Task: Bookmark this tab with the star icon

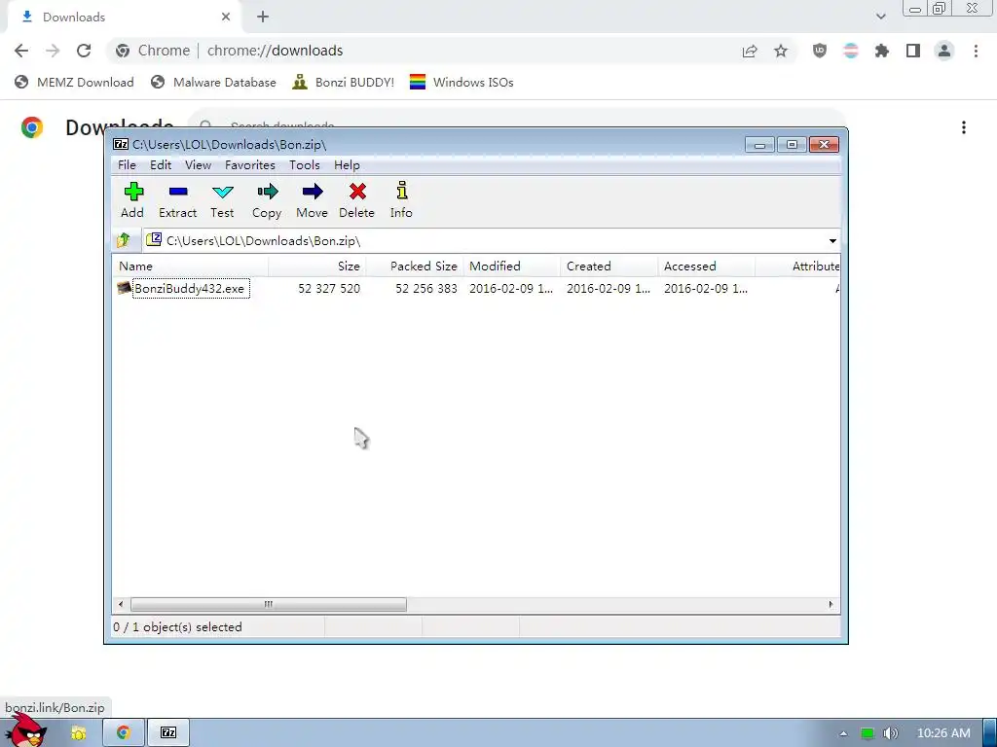Action: click(781, 51)
